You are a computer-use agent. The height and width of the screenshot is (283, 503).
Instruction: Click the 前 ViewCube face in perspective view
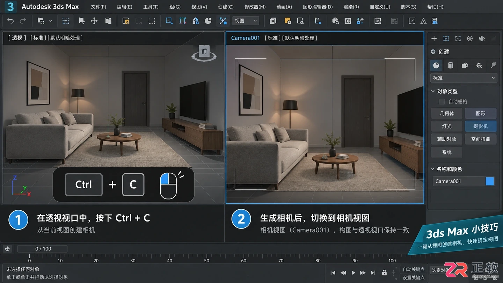[204, 51]
